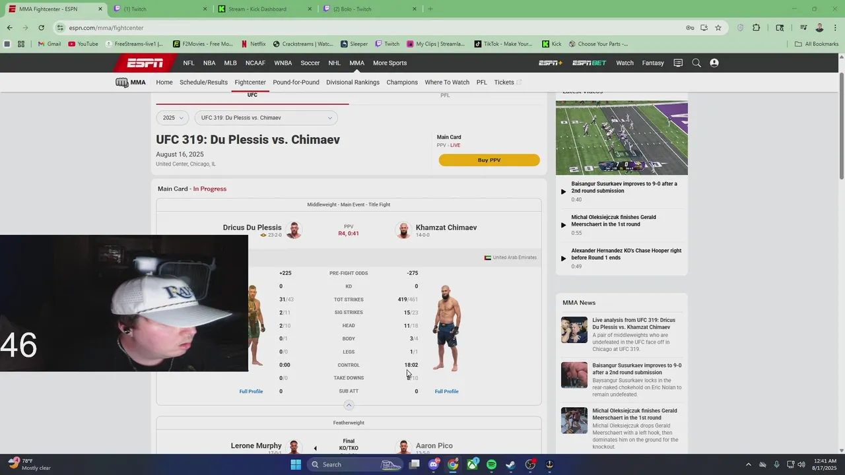845x475 pixels.
Task: Collapse the main event fight stats chevron
Action: coord(349,405)
